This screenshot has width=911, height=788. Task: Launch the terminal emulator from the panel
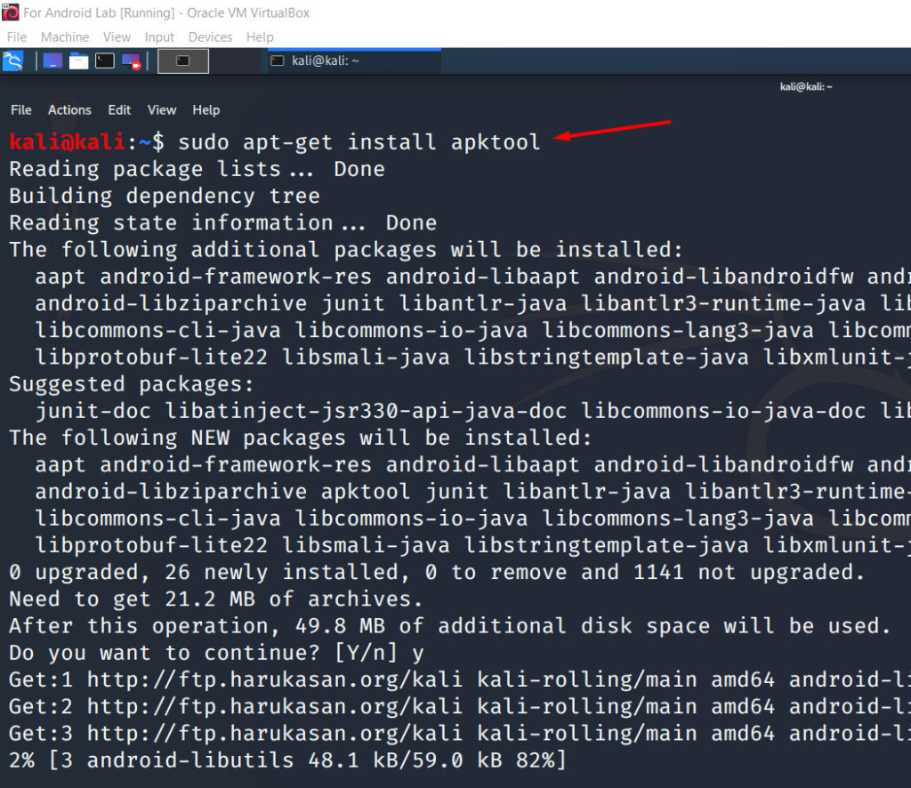tap(105, 61)
